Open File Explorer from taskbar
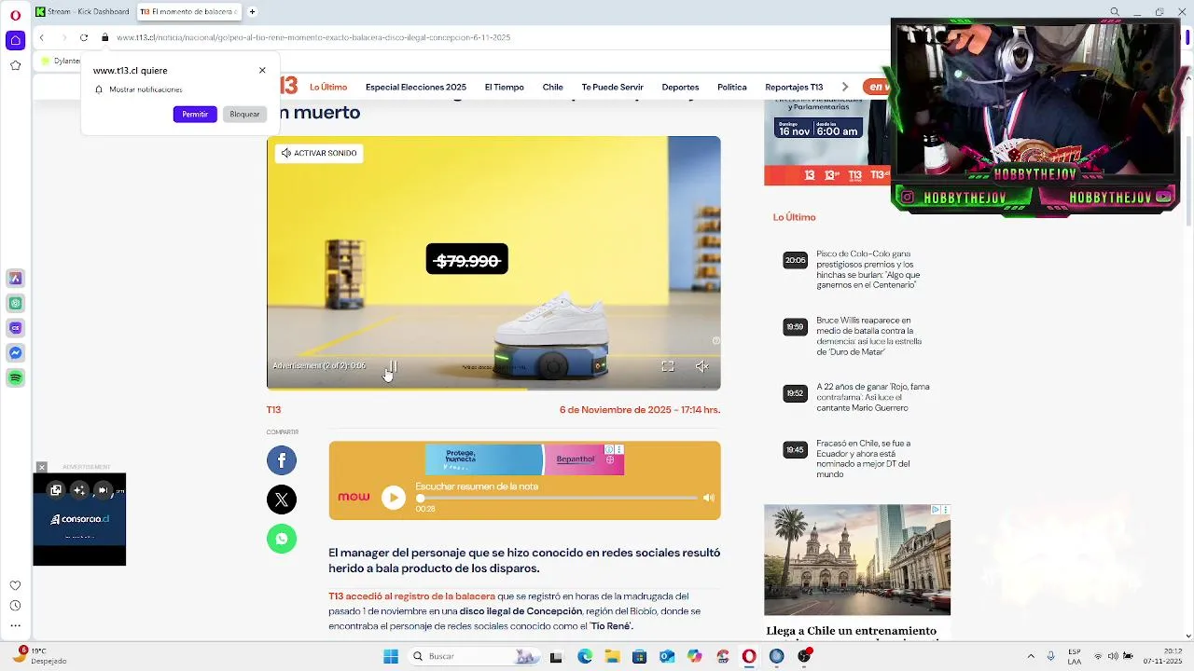1194x671 pixels. (612, 656)
